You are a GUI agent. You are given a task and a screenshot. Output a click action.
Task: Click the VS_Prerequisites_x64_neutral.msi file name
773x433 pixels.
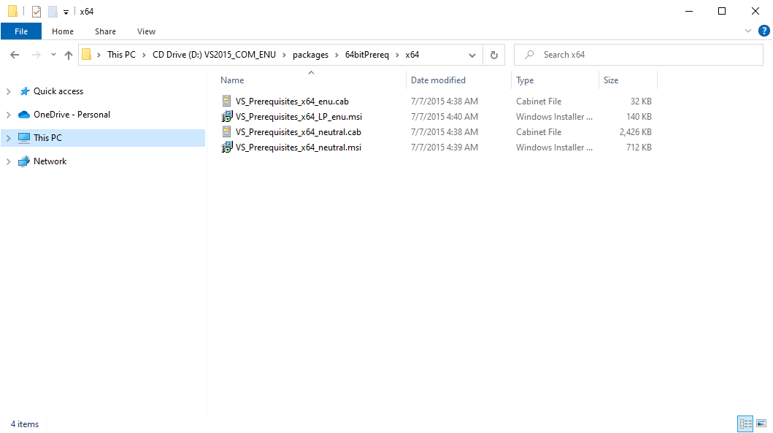tap(299, 147)
